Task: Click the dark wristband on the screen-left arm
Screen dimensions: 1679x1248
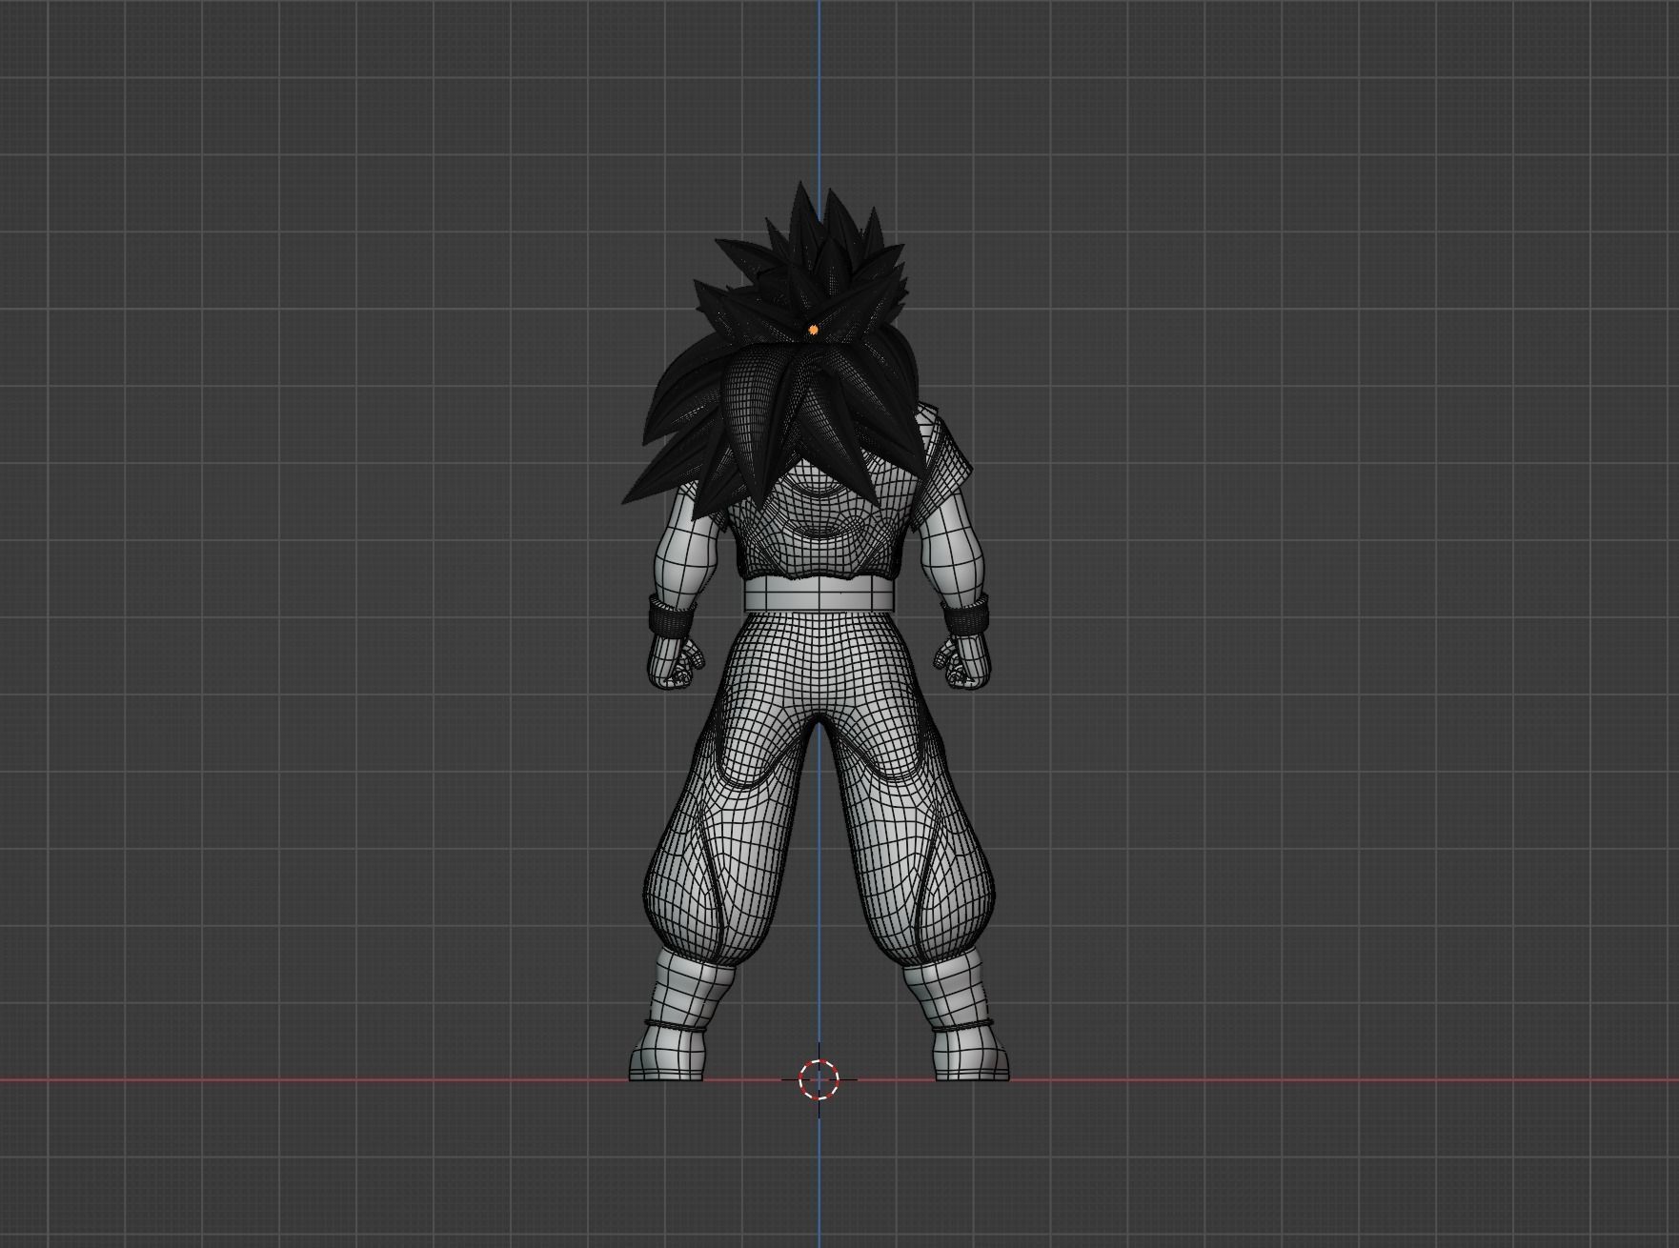Action: pyautogui.click(x=672, y=618)
